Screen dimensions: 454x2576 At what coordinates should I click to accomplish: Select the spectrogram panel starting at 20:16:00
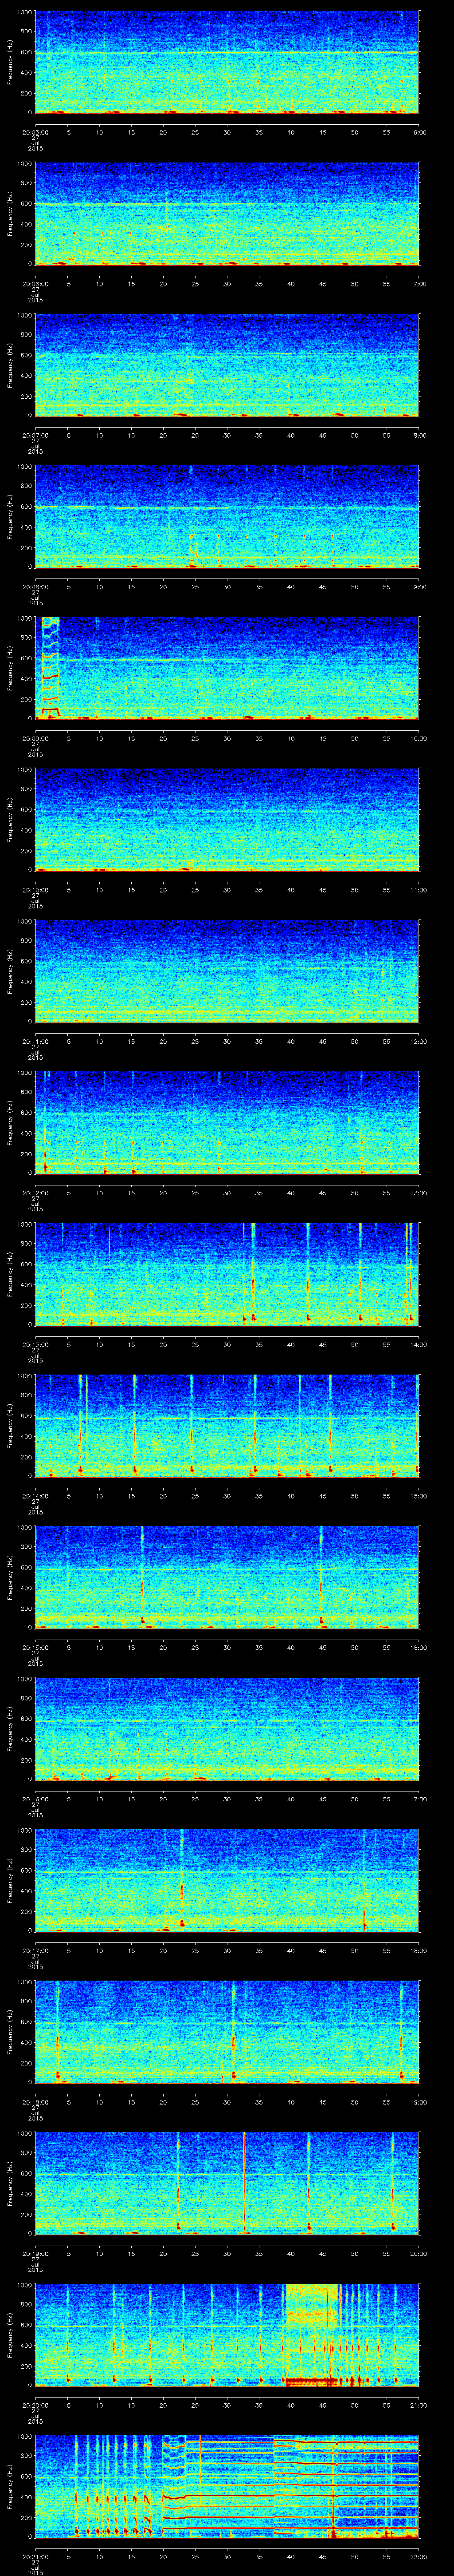(x=227, y=1729)
